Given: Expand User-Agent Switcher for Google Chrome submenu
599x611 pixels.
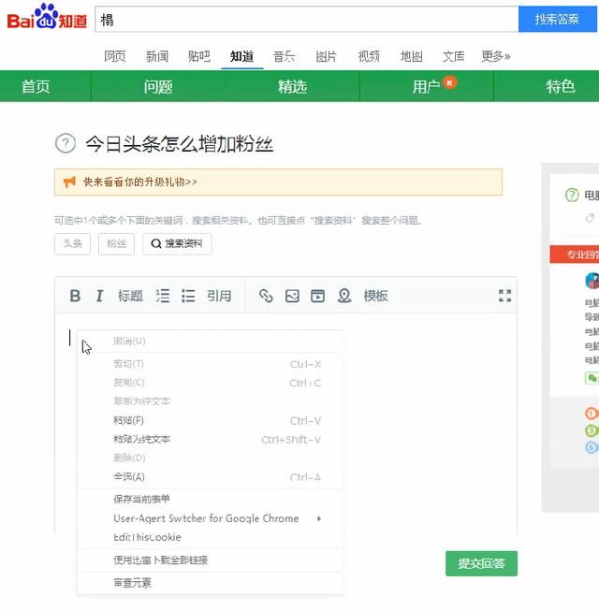Looking at the screenshot, I should click(217, 518).
